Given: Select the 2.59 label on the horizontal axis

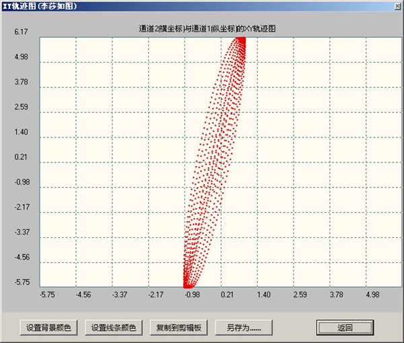Looking at the screenshot, I should pyautogui.click(x=300, y=295).
